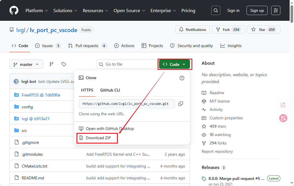Open the 8.0.0 release link
This screenshot has height=186, width=294.
pyautogui.click(x=236, y=178)
